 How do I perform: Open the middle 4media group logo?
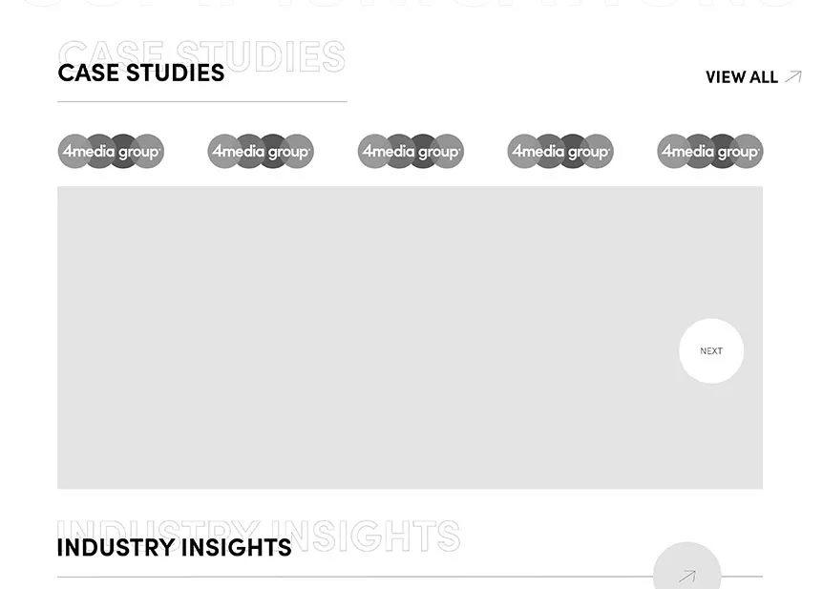point(411,152)
